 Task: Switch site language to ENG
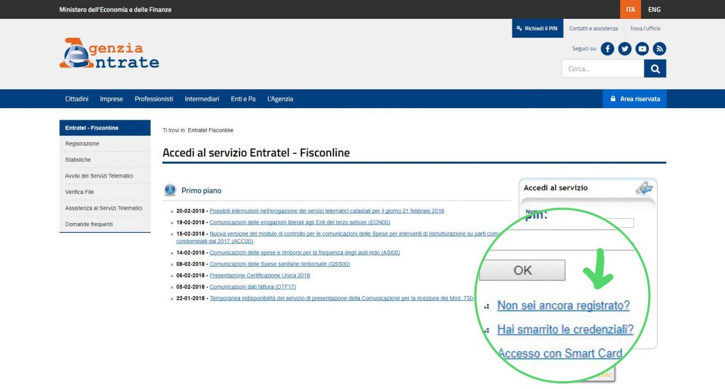(x=654, y=9)
